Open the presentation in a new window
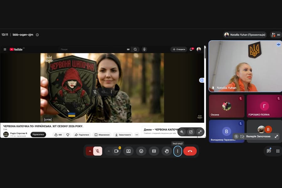Viewport: 282px width, 188px height. coord(191,132)
